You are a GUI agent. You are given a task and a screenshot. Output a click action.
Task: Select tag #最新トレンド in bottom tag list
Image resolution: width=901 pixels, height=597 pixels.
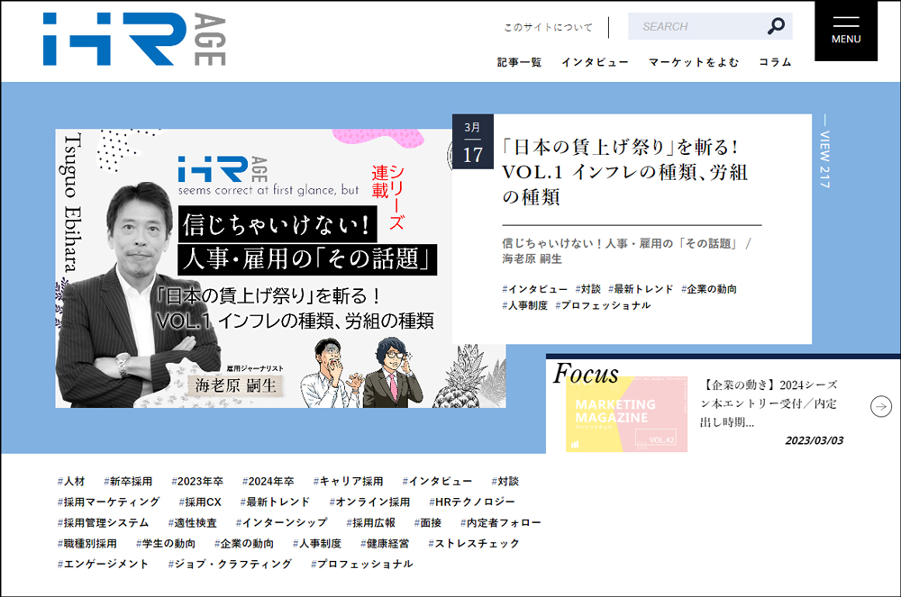click(275, 502)
